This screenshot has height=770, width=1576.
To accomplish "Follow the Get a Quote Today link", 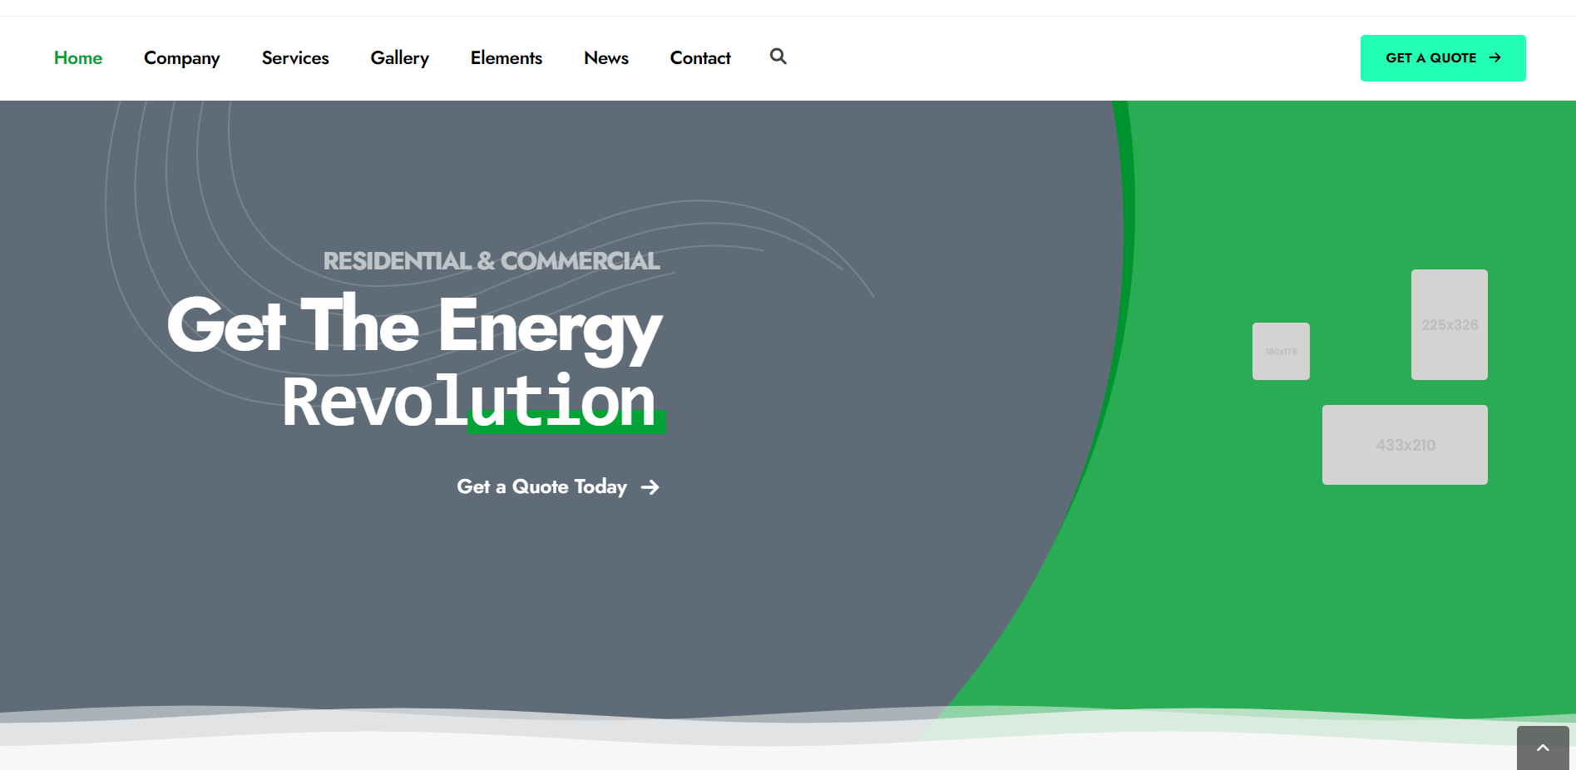I will [x=541, y=487].
